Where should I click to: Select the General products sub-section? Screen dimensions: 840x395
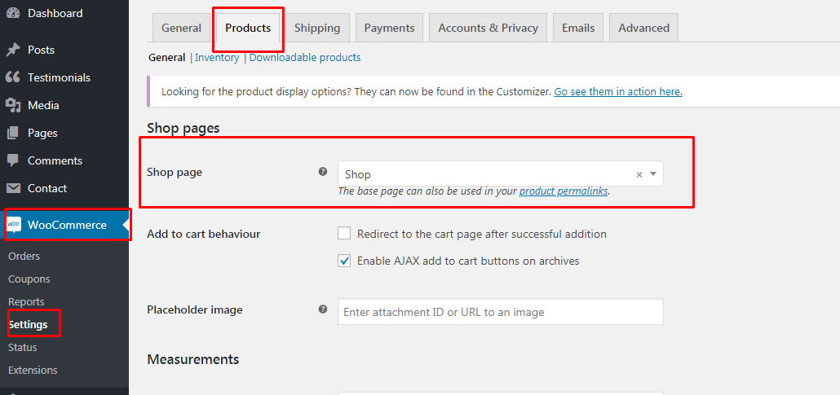(167, 57)
